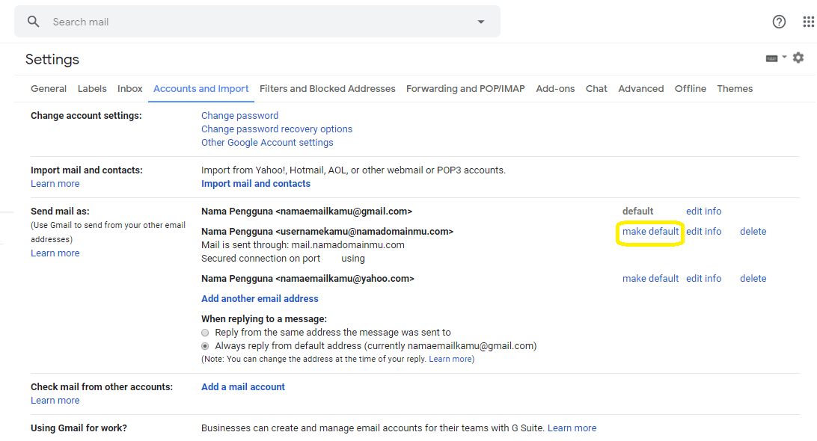Go to Forwarding and POP/IMAP tab

(x=465, y=88)
